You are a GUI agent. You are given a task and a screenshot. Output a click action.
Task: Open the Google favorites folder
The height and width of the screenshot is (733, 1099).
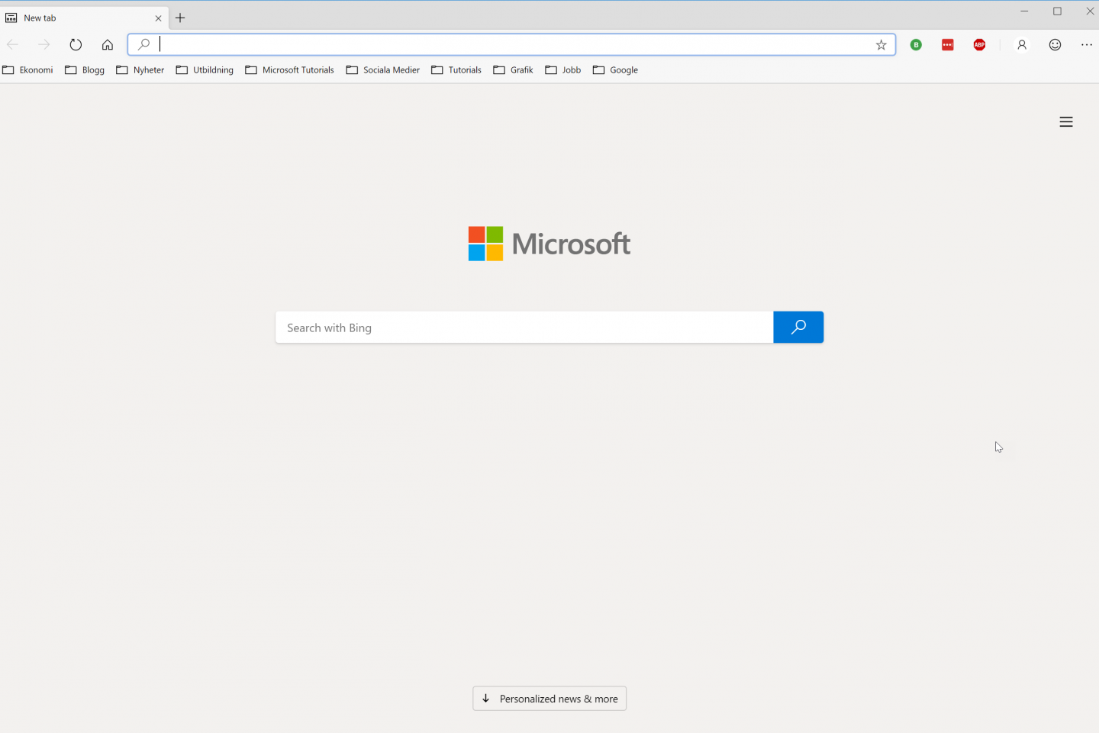click(615, 70)
